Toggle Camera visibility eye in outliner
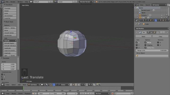The width and height of the screenshot is (170, 95). click(162, 15)
